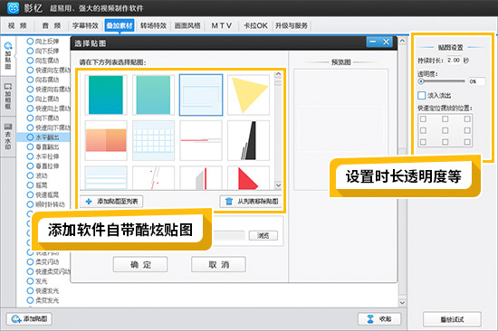Click the 透明度 transparency slider handle
Screen dimensions: 498x331
(421, 81)
